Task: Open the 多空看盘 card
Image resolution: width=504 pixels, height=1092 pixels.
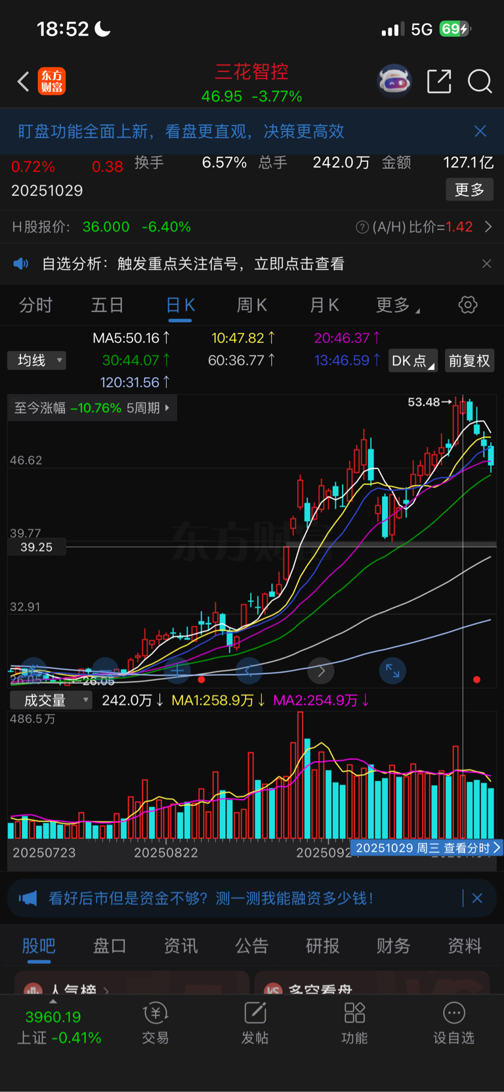Action: click(x=372, y=983)
